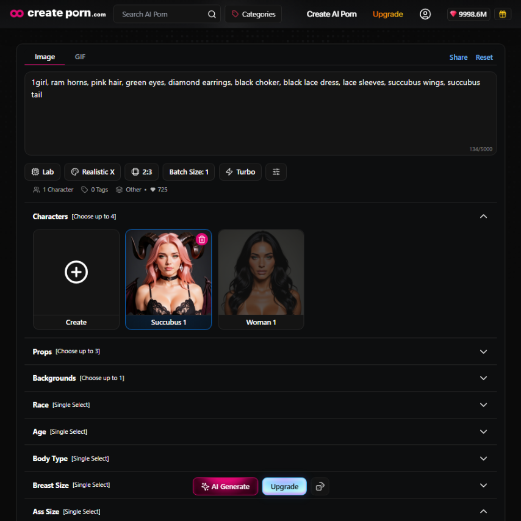Image resolution: width=521 pixels, height=521 pixels.
Task: Click the Share link
Action: click(x=458, y=57)
